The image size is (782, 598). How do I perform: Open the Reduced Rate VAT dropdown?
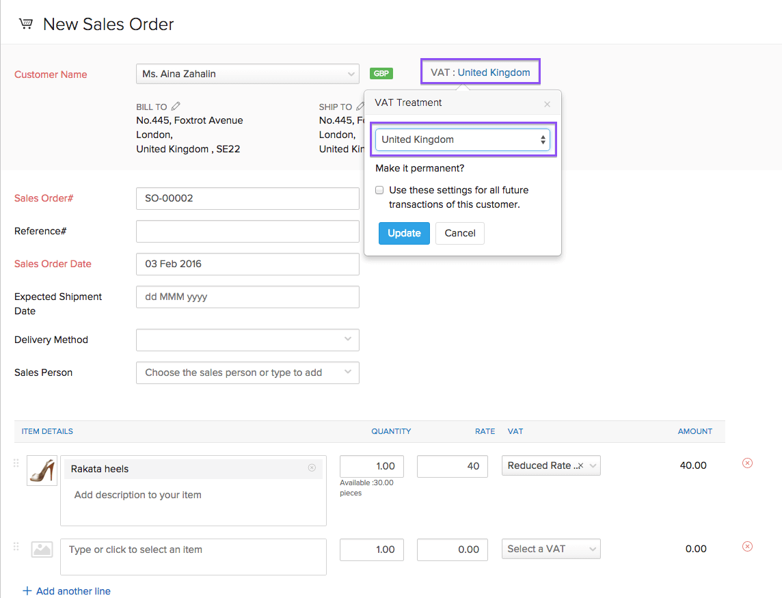[x=551, y=465]
